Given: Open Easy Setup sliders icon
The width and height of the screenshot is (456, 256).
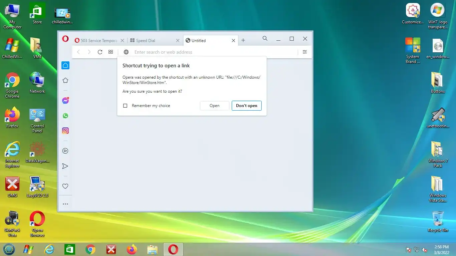Looking at the screenshot, I should tap(305, 52).
